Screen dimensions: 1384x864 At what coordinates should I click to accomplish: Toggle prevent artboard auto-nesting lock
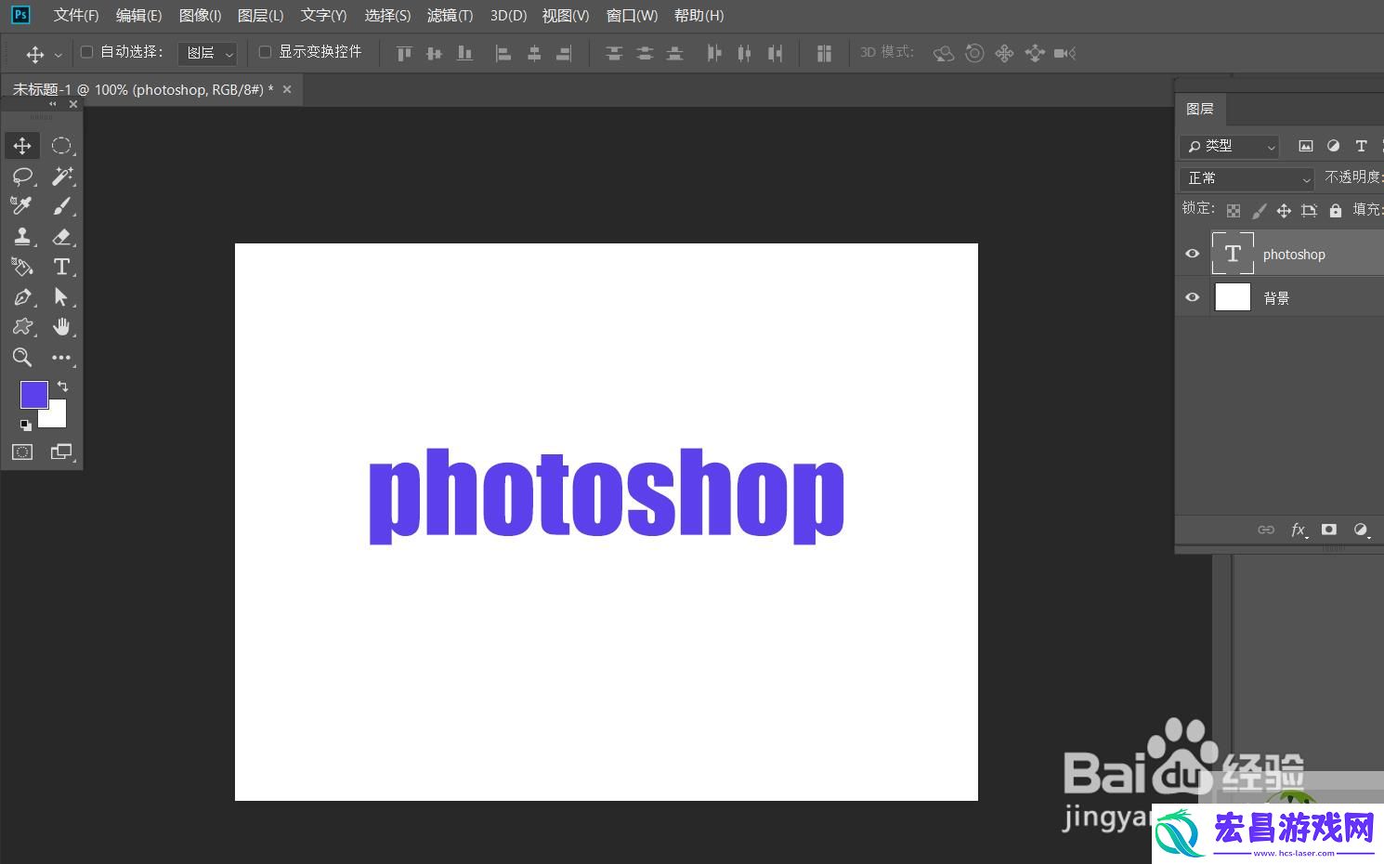[x=1310, y=211]
